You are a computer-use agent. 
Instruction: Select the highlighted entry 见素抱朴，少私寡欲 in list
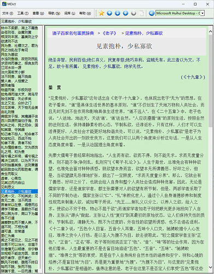pos(19,191)
